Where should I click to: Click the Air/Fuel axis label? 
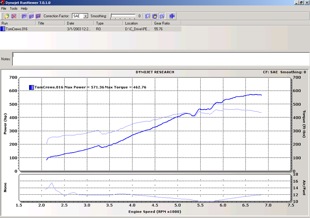304,187
